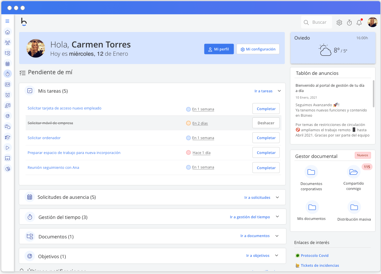Click the home icon in the left sidebar
381x274 pixels.
coord(7,32)
